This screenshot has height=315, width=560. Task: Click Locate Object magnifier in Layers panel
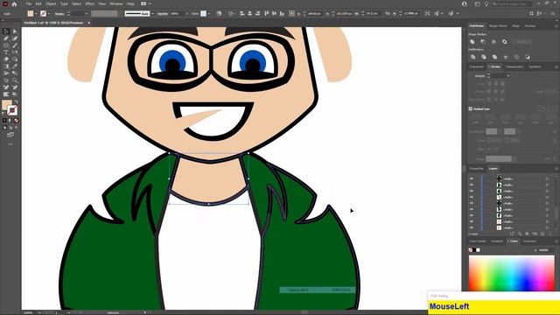[520, 234]
